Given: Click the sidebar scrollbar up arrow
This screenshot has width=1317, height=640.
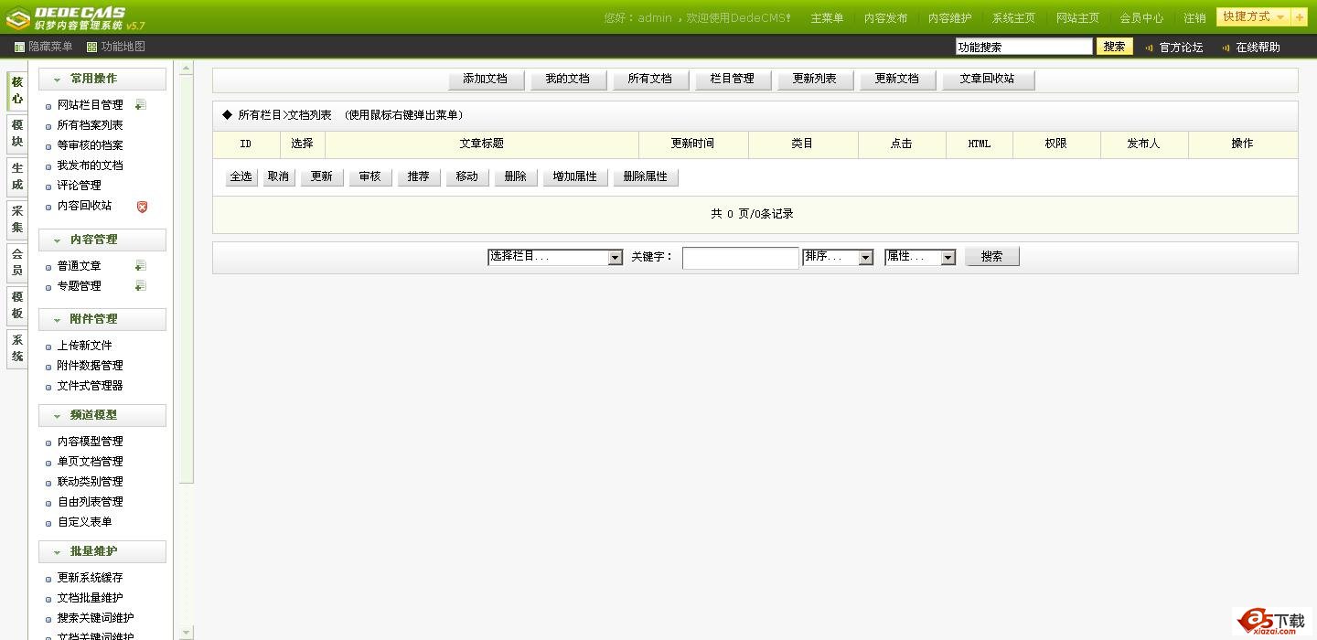Looking at the screenshot, I should coord(187,69).
